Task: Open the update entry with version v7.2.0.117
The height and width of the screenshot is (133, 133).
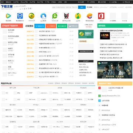Action: click(x=51, y=44)
